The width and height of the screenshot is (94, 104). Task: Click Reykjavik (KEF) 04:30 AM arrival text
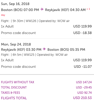65,10
